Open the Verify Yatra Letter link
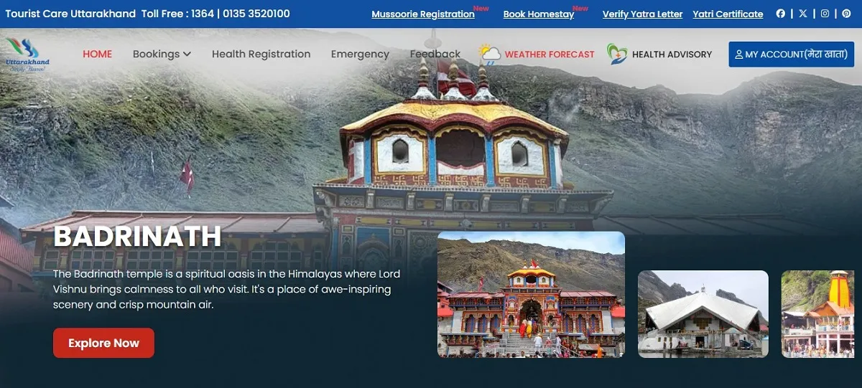This screenshot has width=862, height=388. tap(642, 14)
